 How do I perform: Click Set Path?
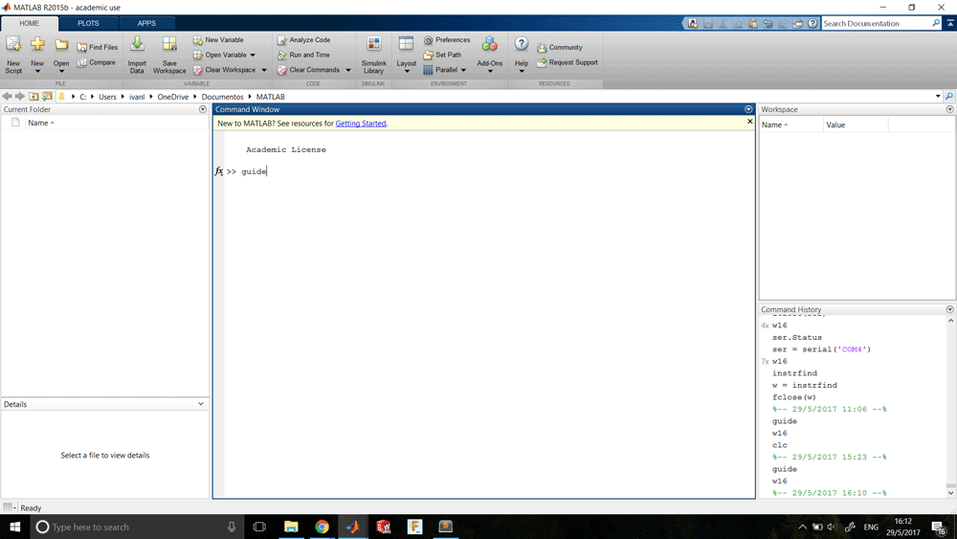(x=442, y=55)
